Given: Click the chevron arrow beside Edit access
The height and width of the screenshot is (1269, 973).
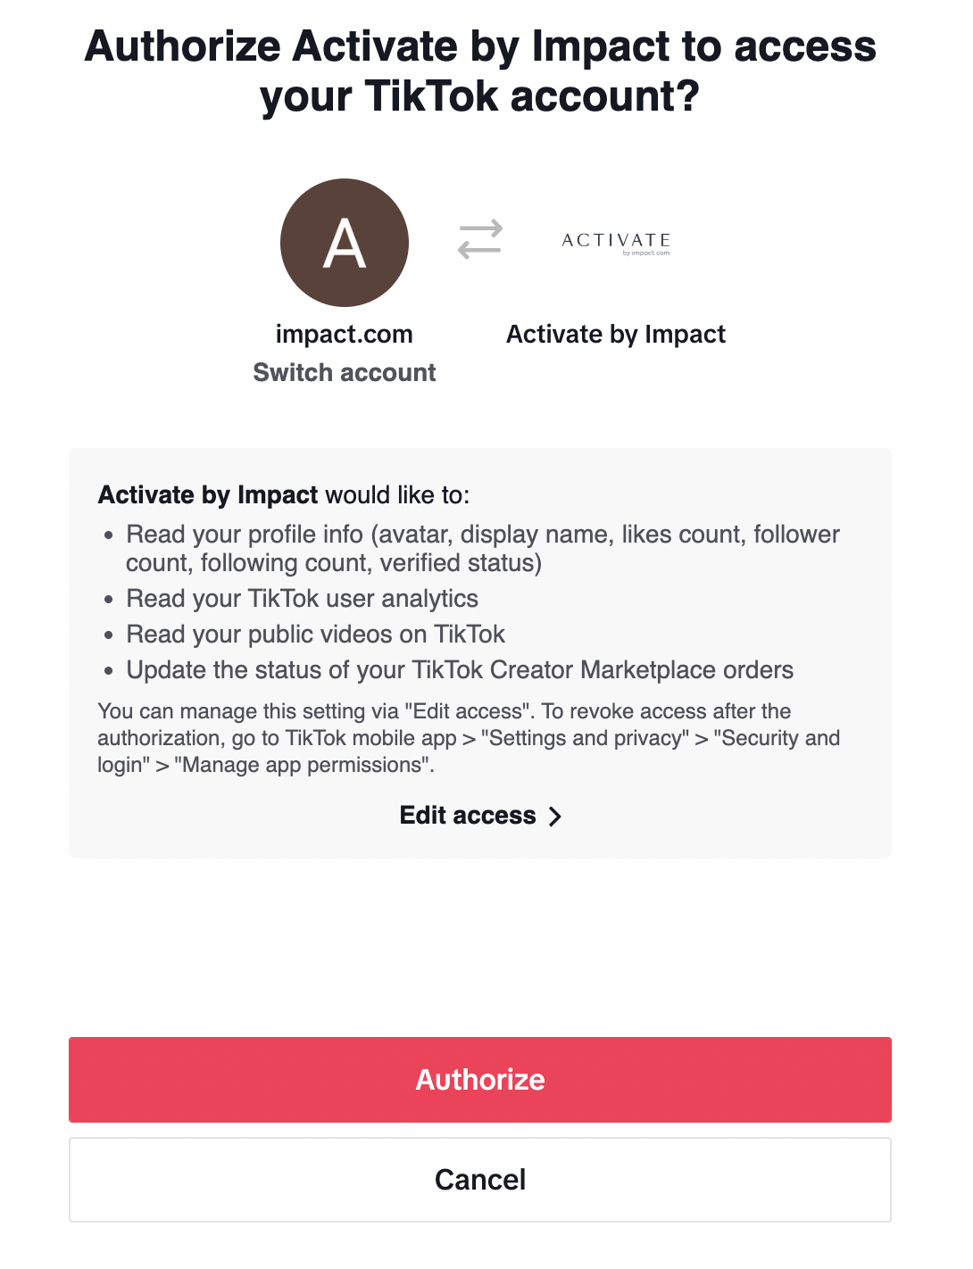Looking at the screenshot, I should click(x=555, y=817).
